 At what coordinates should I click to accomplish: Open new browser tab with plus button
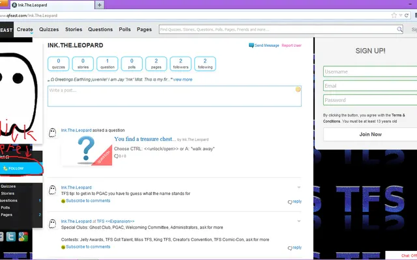[x=100, y=5]
